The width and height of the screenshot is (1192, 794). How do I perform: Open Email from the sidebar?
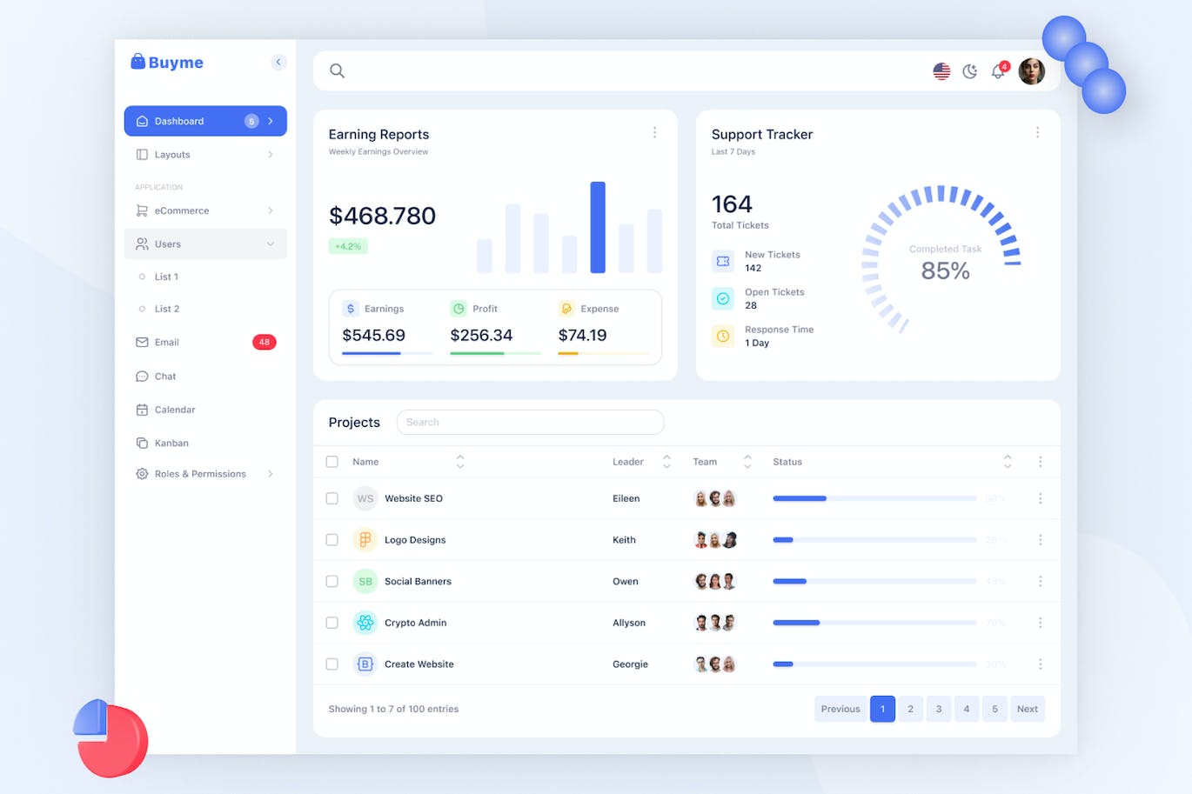[x=167, y=343]
